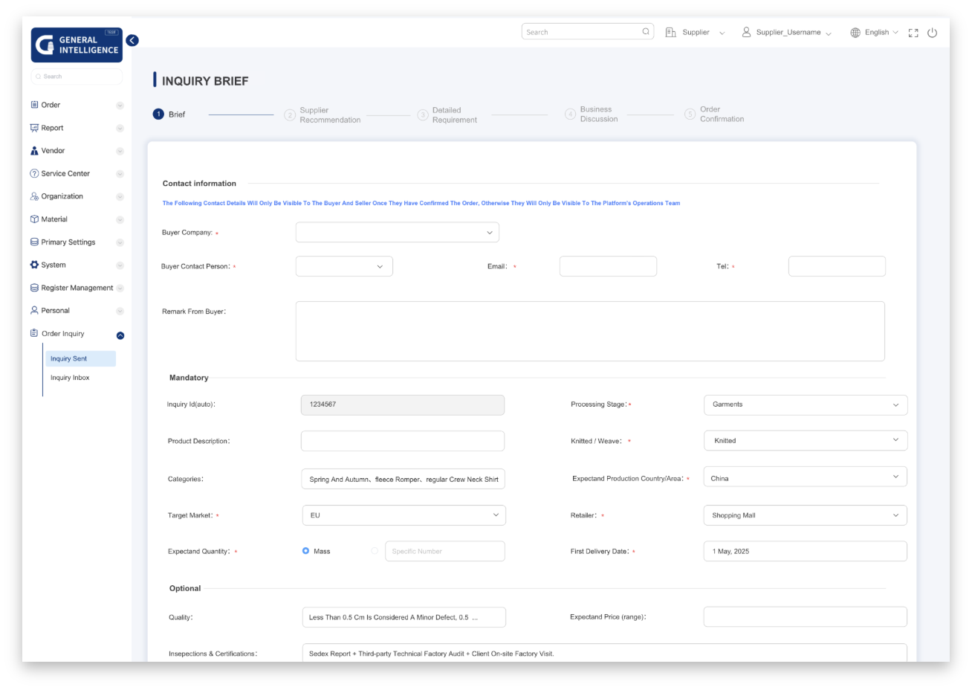Image resolution: width=972 pixels, height=690 pixels.
Task: Click the Vendor icon in sidebar
Action: (x=34, y=150)
